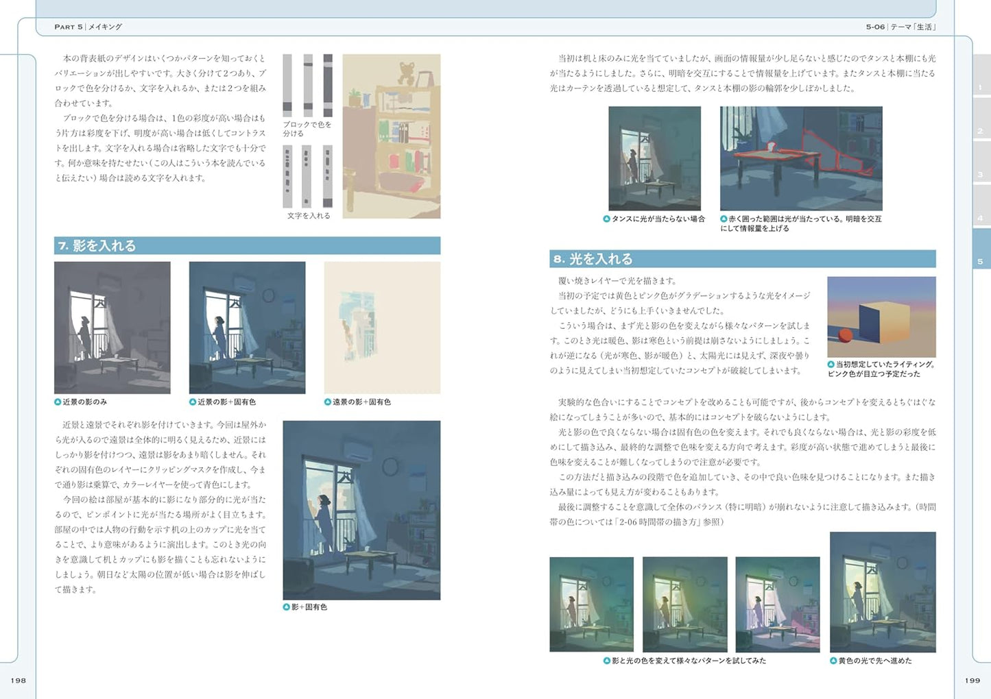
Task: Click the marker icon beside 黄色の光で先へ進めた
Action: pos(834,661)
